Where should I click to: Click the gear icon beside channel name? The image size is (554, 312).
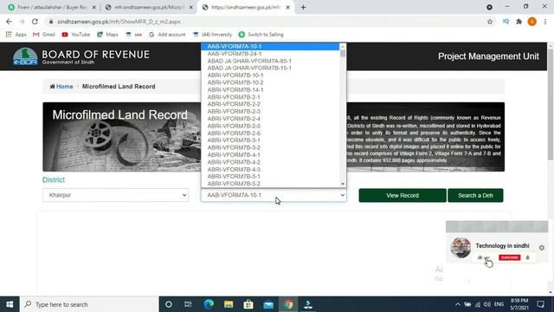[x=542, y=248]
